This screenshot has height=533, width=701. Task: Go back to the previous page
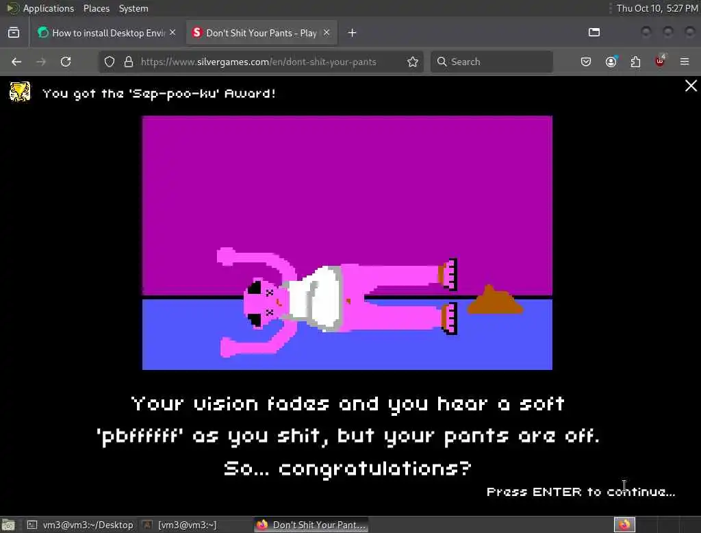(16, 62)
